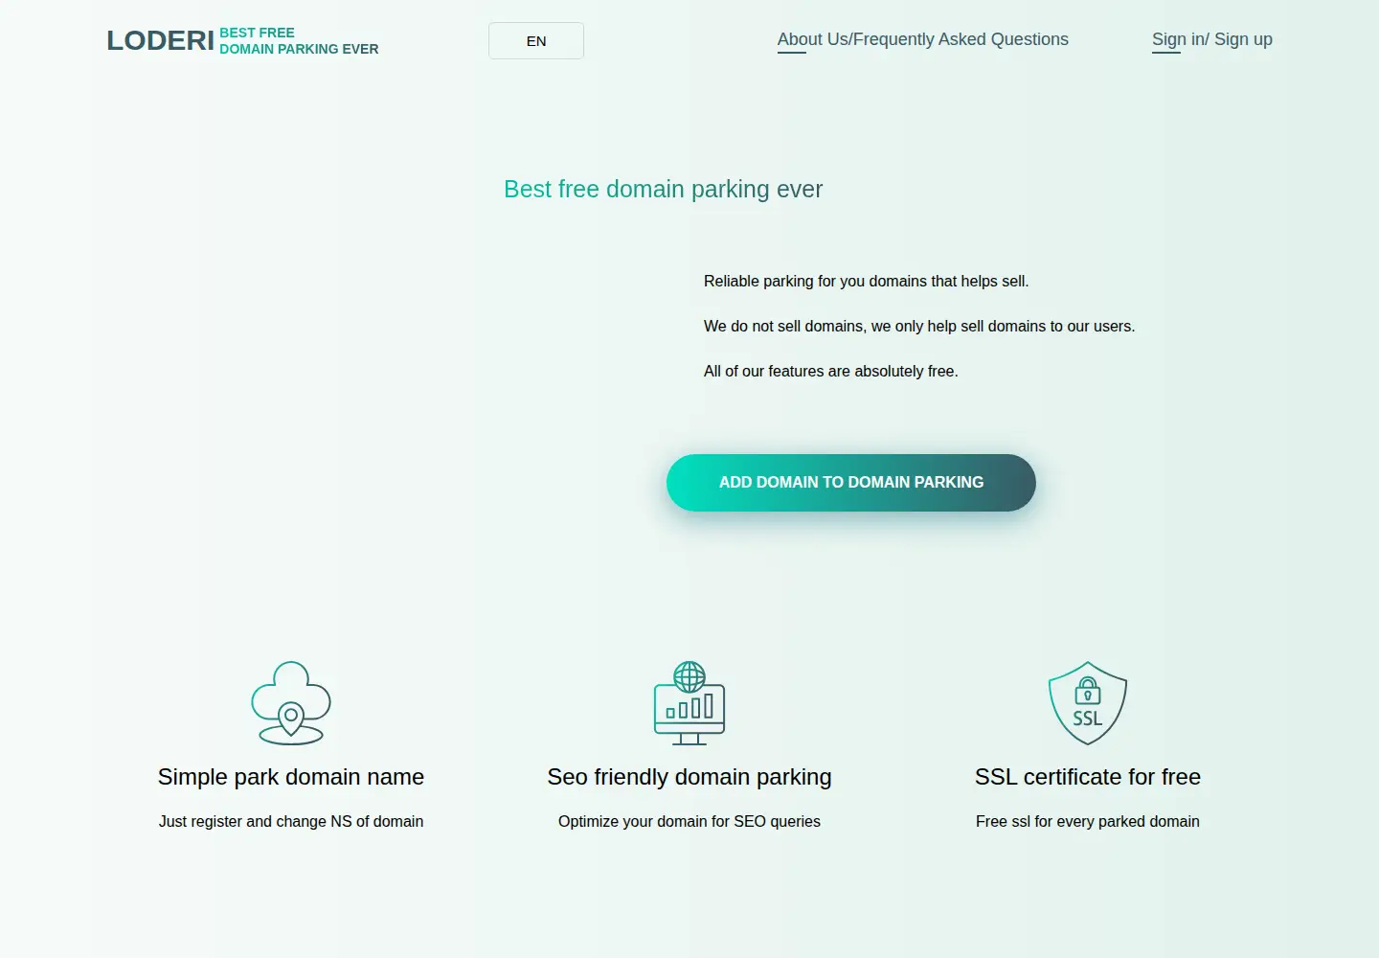Go to Sign in/ Sign up
Viewport: 1379px width, 958px height.
(x=1212, y=39)
